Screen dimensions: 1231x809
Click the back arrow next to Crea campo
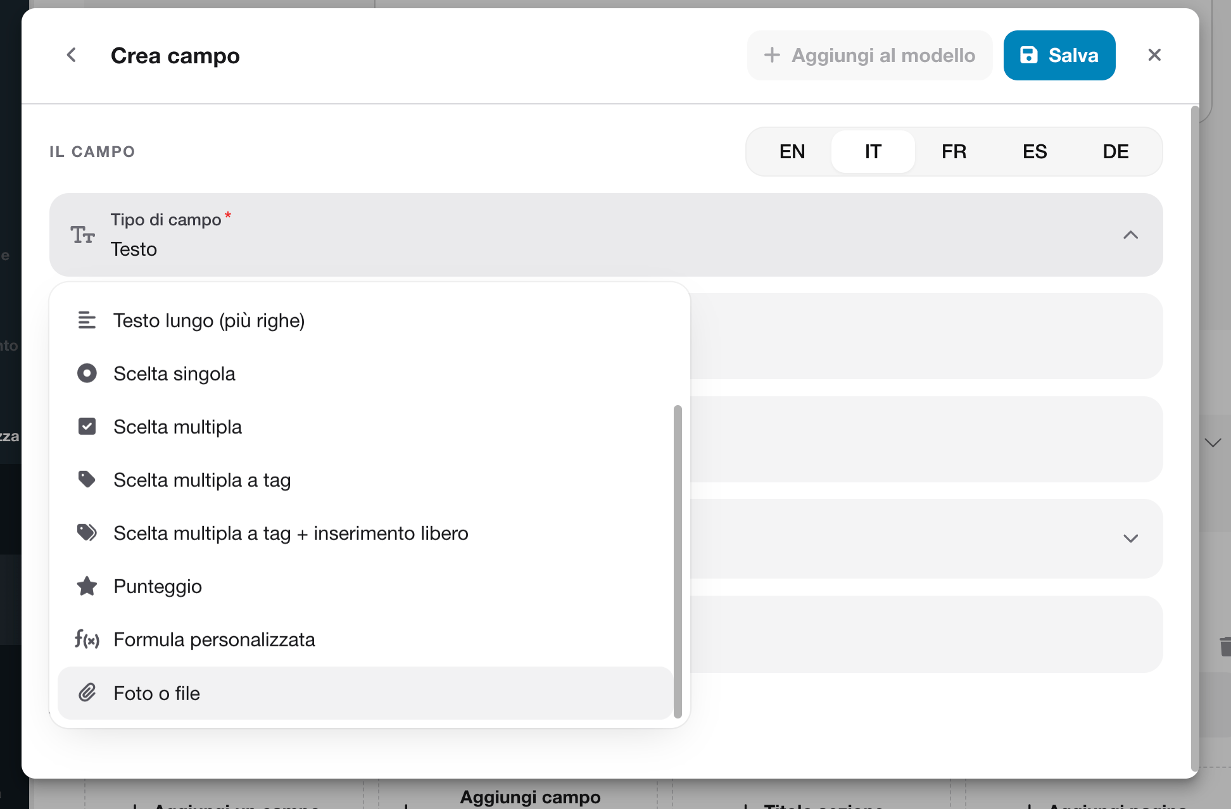tap(72, 55)
